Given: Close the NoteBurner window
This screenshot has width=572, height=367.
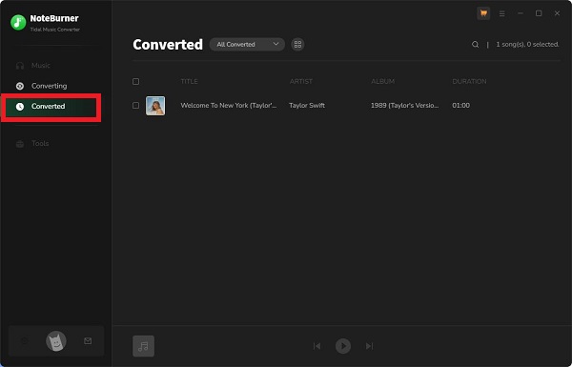Looking at the screenshot, I should [557, 13].
